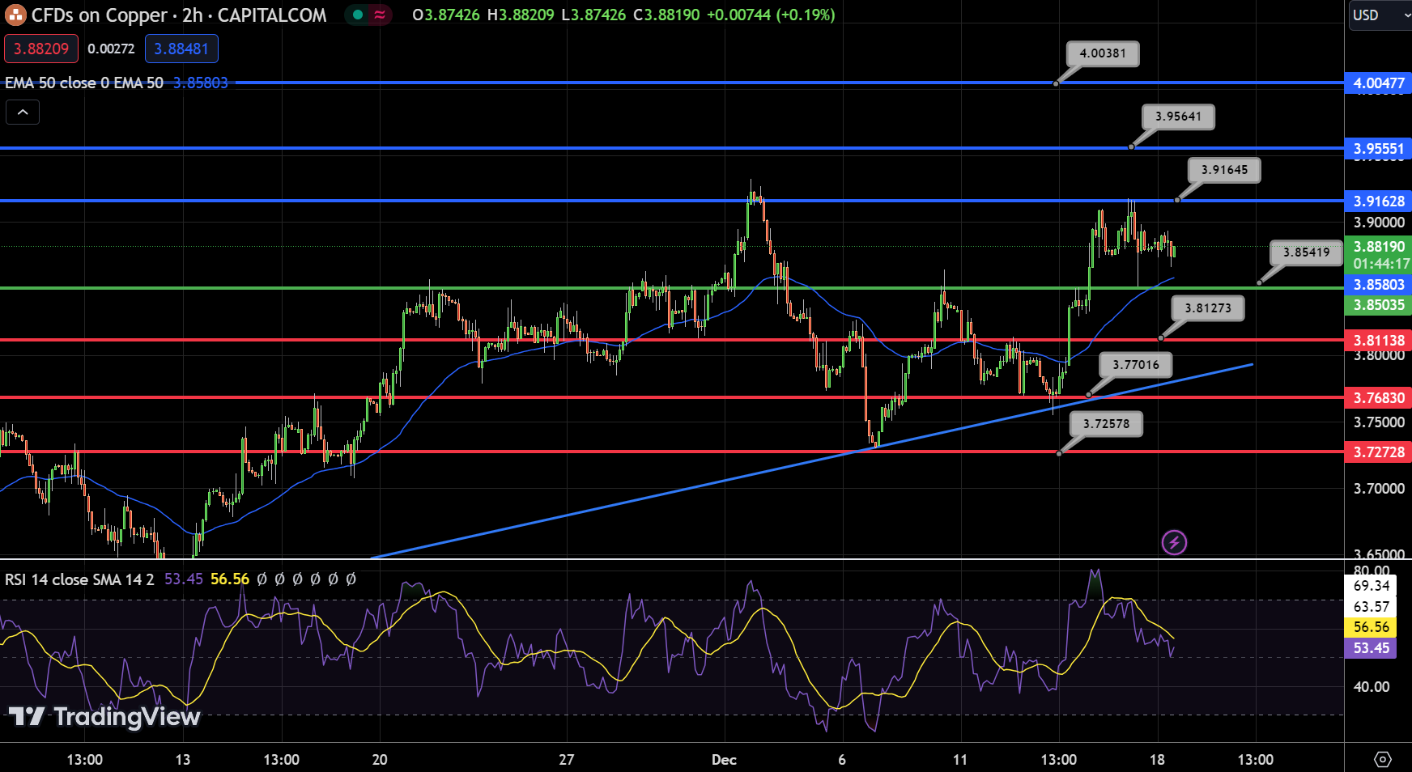Click the RSI legend SMA value 56.56
Screen dimensions: 1412x772
point(230,579)
